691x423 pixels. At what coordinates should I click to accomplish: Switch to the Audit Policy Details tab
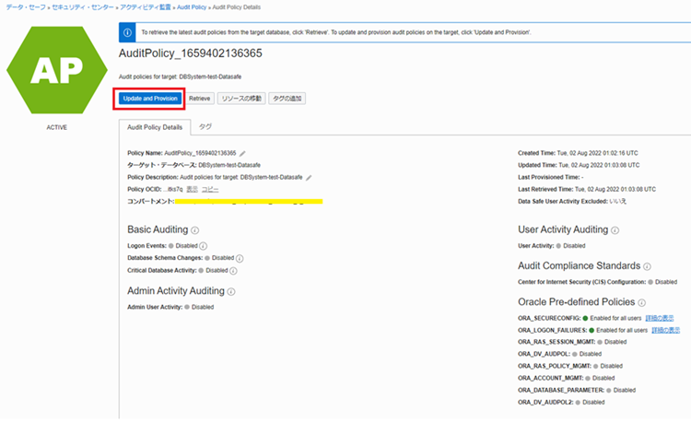click(x=155, y=126)
